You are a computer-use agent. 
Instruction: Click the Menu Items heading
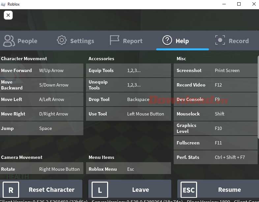pyautogui.click(x=101, y=157)
